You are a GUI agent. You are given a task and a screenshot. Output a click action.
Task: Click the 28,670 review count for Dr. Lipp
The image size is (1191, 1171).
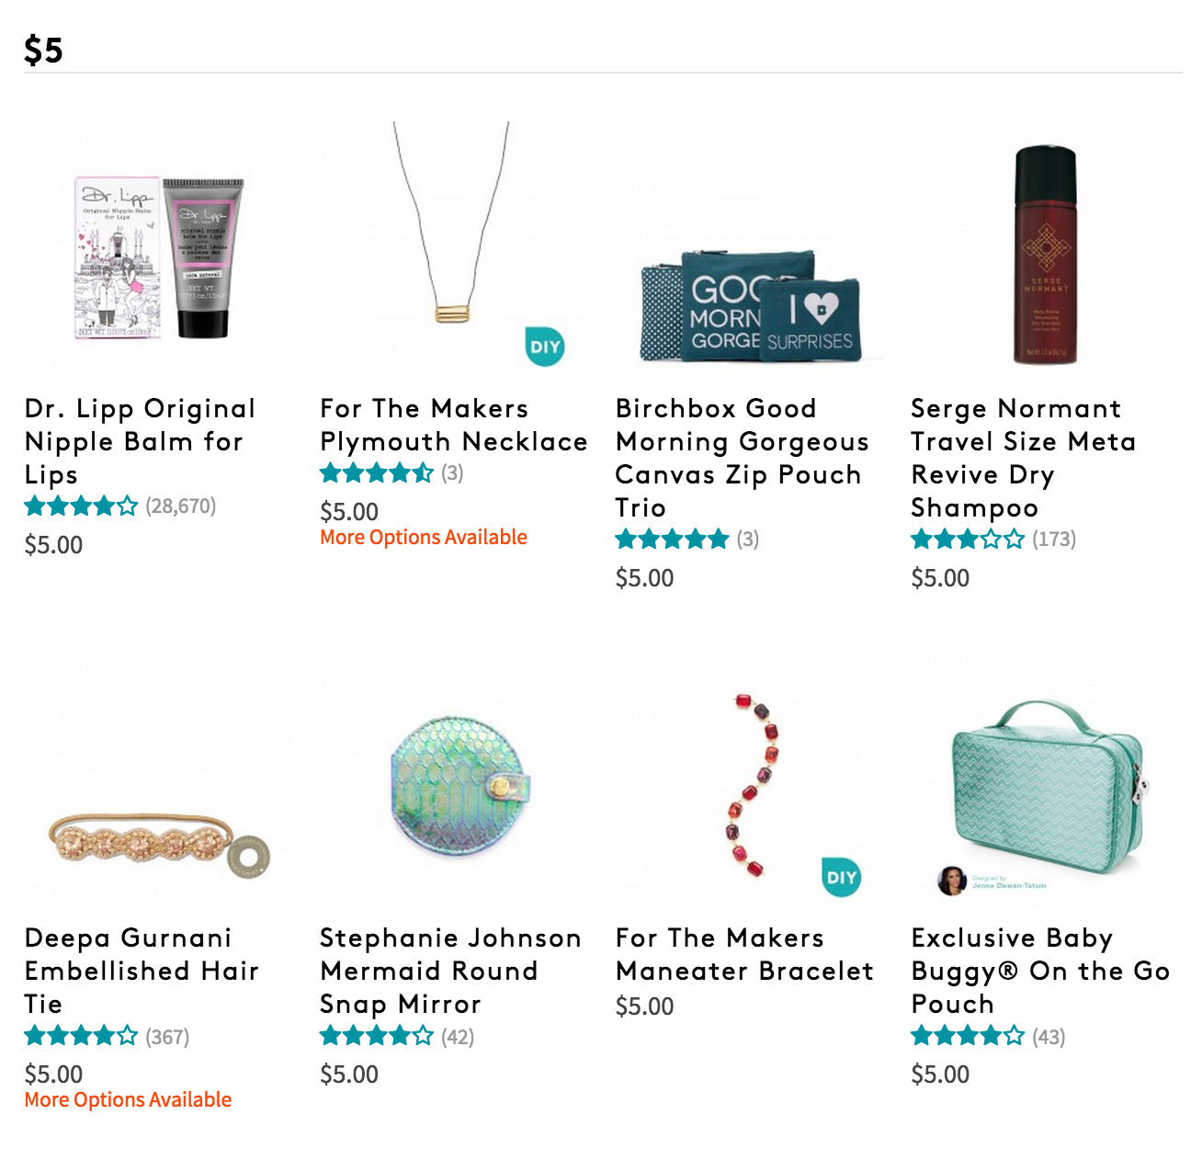click(x=181, y=506)
